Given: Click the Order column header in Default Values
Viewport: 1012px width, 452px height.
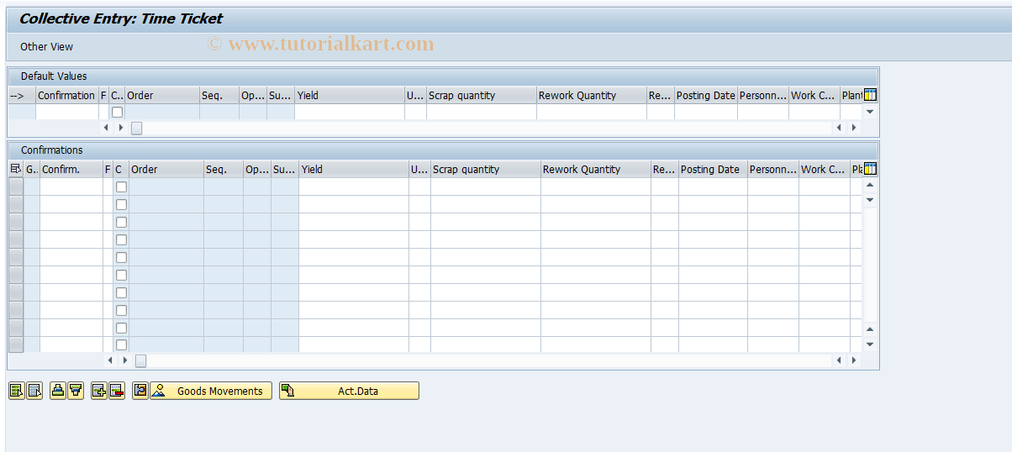Looking at the screenshot, I should 162,95.
